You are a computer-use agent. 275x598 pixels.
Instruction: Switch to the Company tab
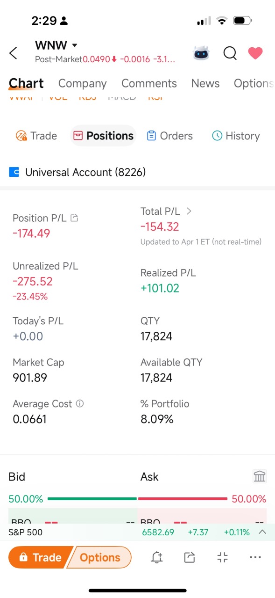tap(82, 83)
